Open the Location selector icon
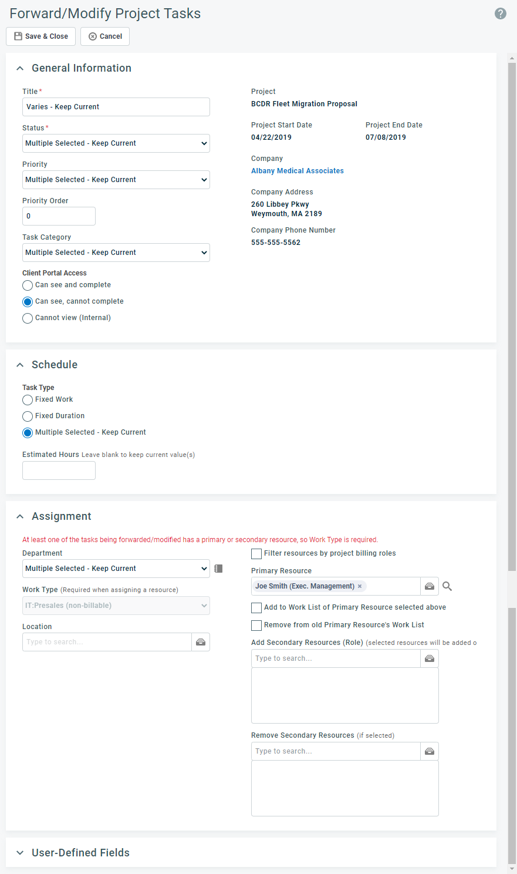Screen dimensions: 517x874 click(201, 642)
